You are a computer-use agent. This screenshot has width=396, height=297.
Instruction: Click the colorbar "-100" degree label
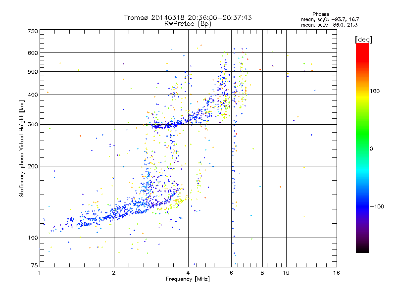click(377, 206)
